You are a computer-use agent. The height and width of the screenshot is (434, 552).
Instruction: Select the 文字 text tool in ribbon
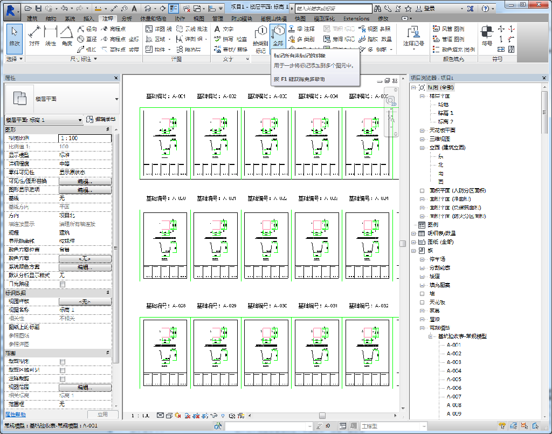[224, 29]
